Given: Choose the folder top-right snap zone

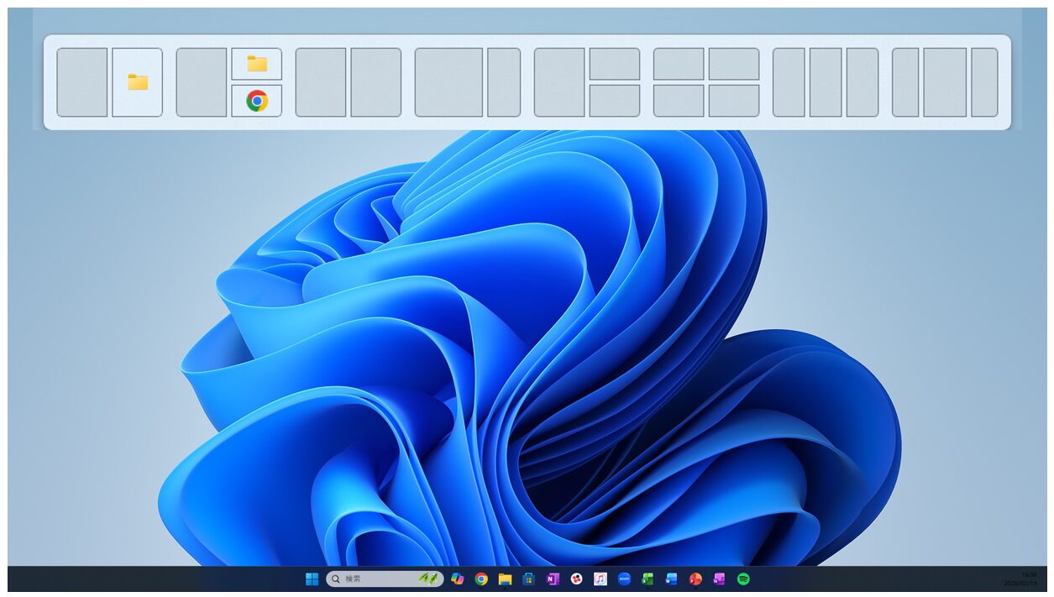Looking at the screenshot, I should [x=257, y=64].
